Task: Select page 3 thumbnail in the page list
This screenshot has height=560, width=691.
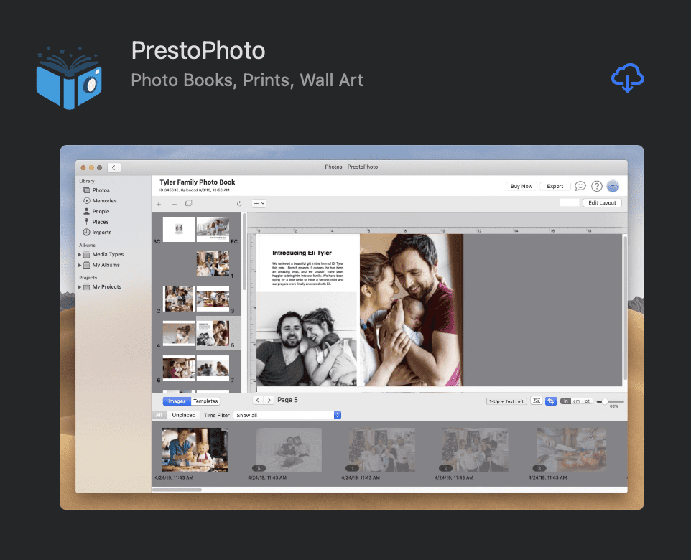Action: click(x=213, y=299)
